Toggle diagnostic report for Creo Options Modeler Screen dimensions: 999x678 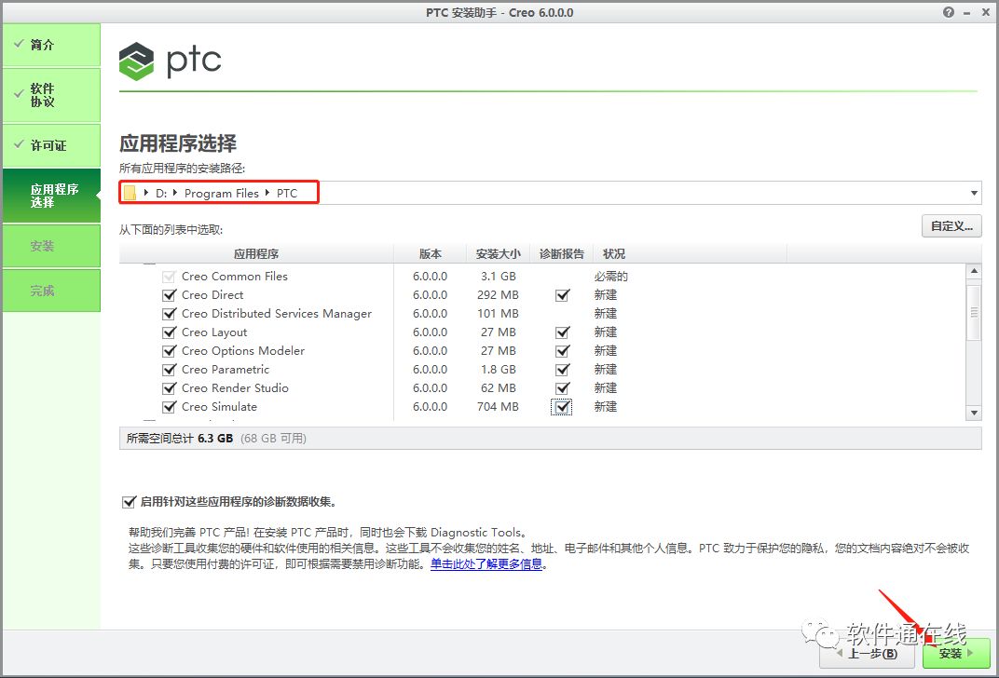click(562, 351)
